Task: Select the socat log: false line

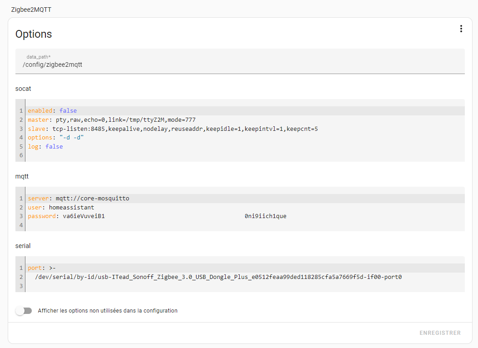Action: click(x=245, y=146)
